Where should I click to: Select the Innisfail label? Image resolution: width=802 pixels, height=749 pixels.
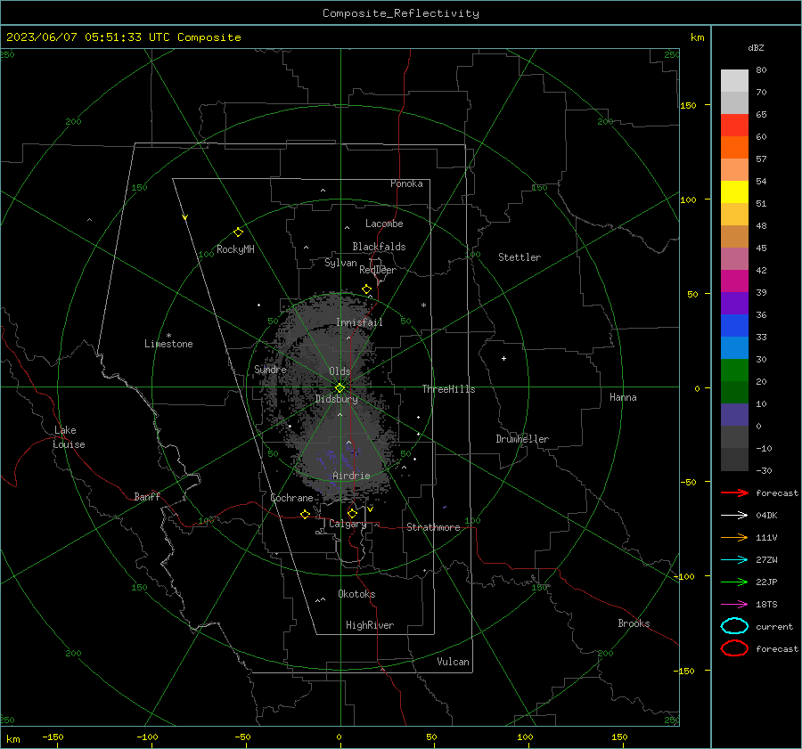(359, 322)
